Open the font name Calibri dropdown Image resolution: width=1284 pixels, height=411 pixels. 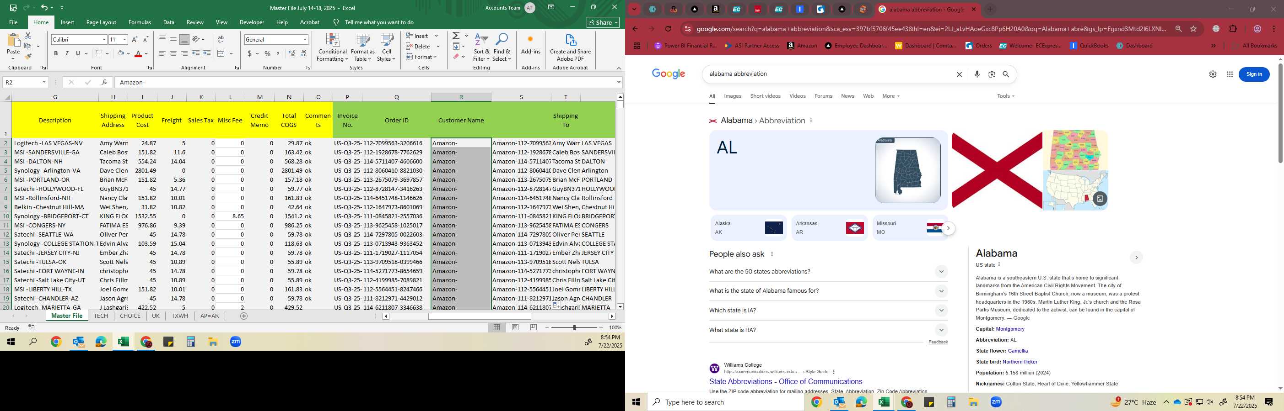[x=104, y=39]
